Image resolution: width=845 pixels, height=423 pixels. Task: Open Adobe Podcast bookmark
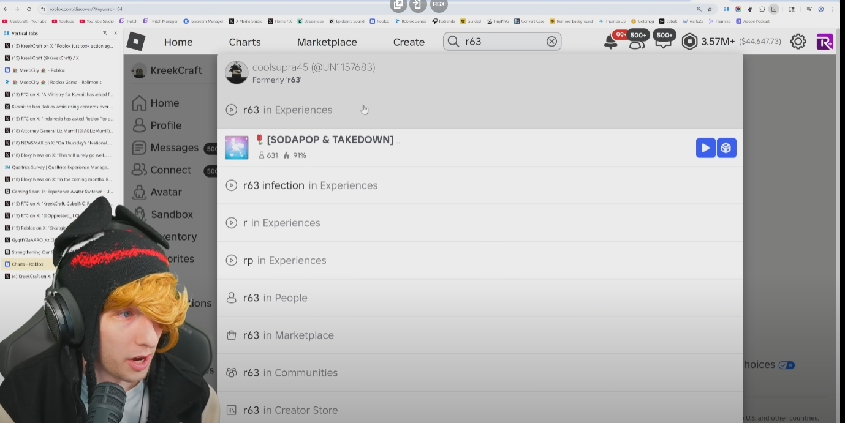point(752,21)
